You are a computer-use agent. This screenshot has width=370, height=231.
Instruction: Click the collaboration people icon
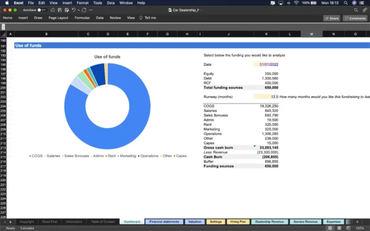(365, 10)
